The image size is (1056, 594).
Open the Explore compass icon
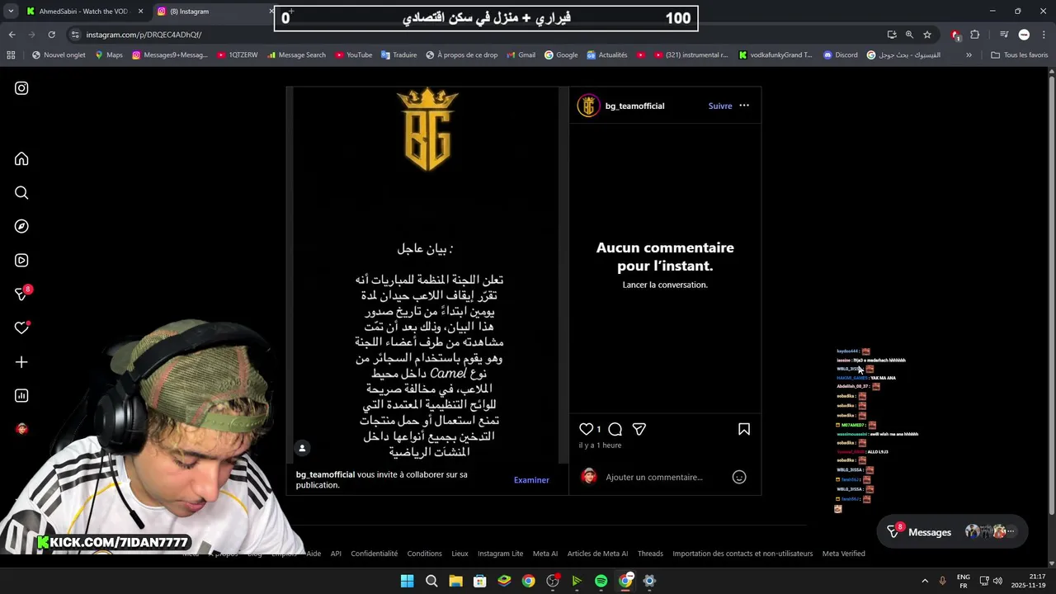(x=21, y=226)
